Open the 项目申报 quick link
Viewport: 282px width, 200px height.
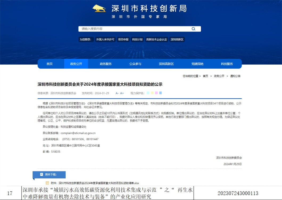(x=123, y=39)
